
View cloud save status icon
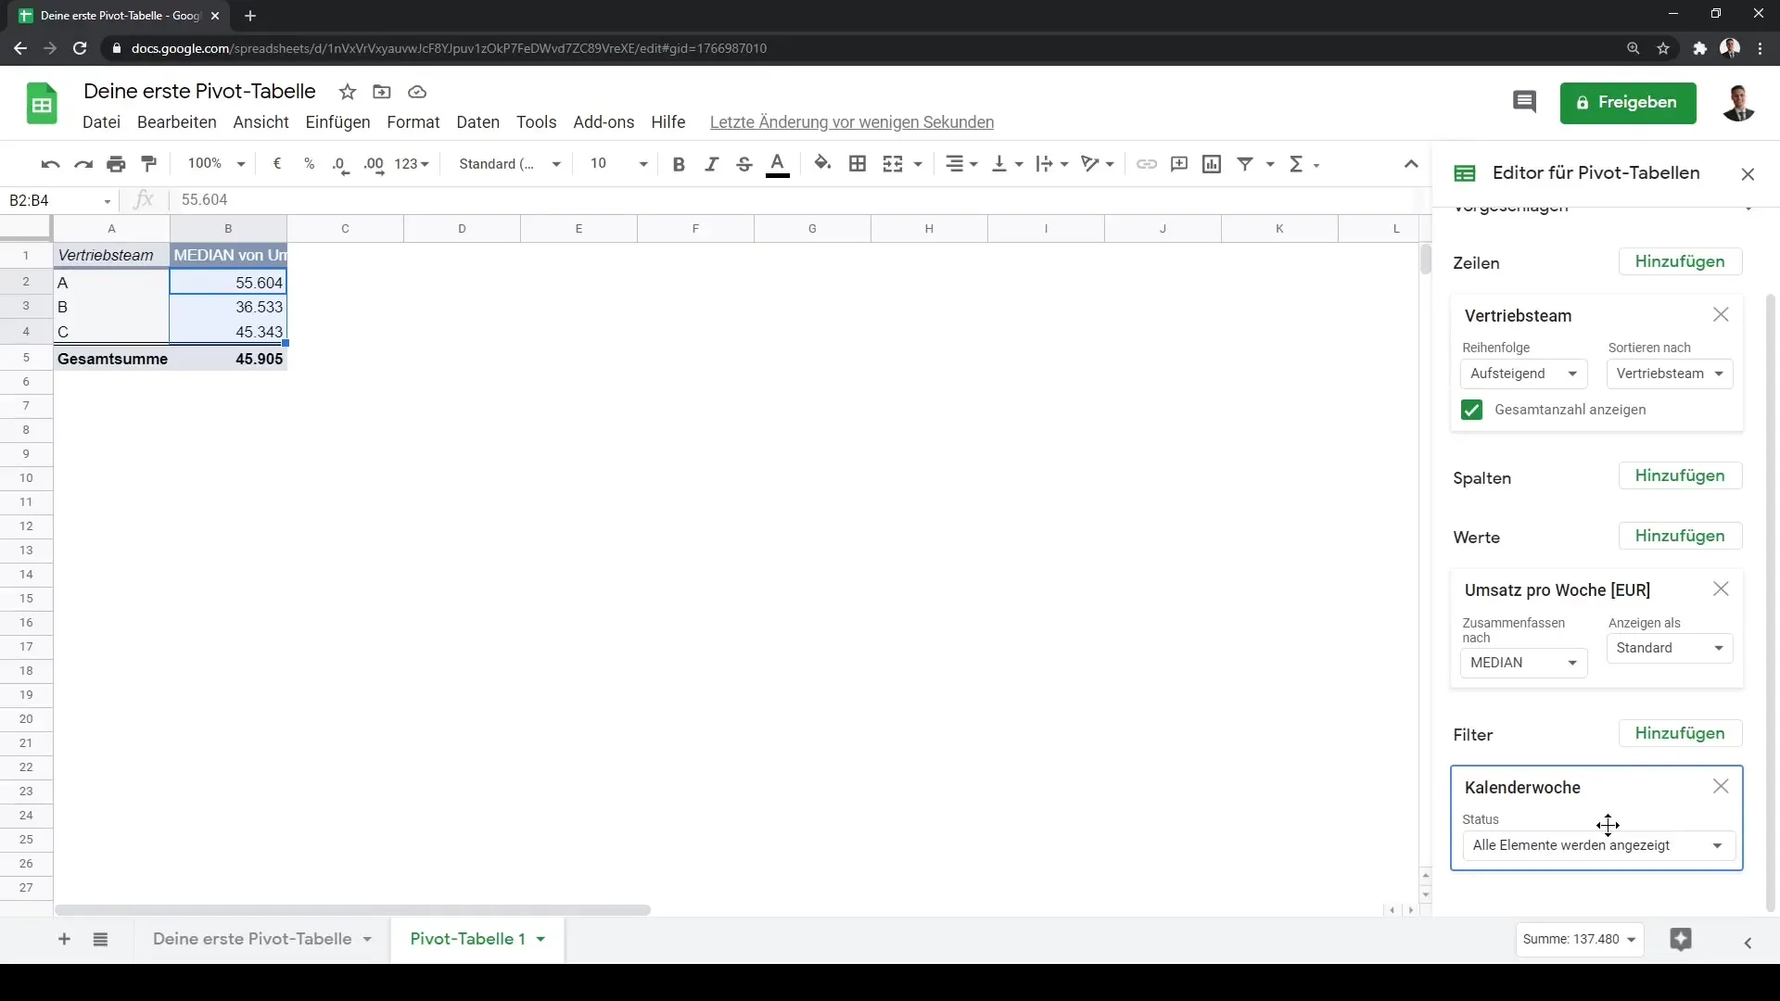click(417, 92)
